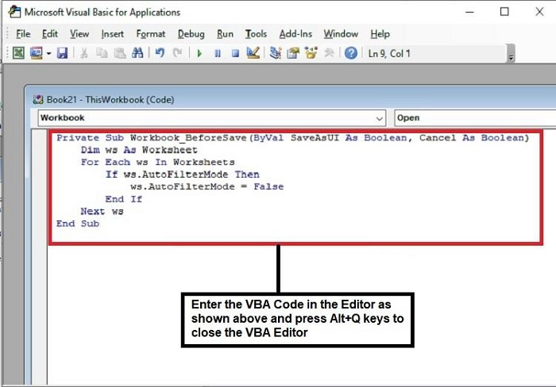This screenshot has width=556, height=387.
Task: Click the 'For Each ws In Worksheets' line
Action: click(157, 162)
